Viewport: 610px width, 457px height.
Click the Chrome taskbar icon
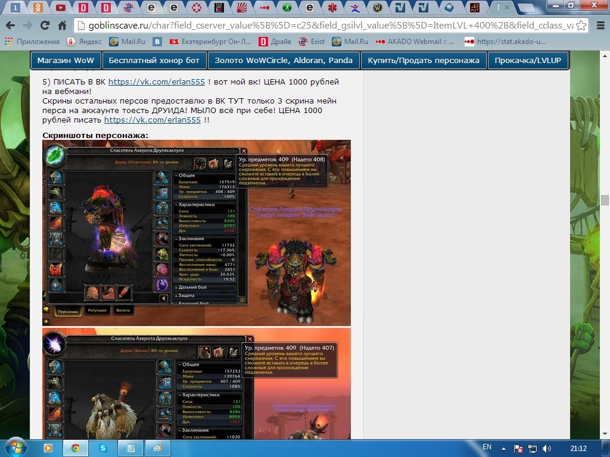point(76,449)
